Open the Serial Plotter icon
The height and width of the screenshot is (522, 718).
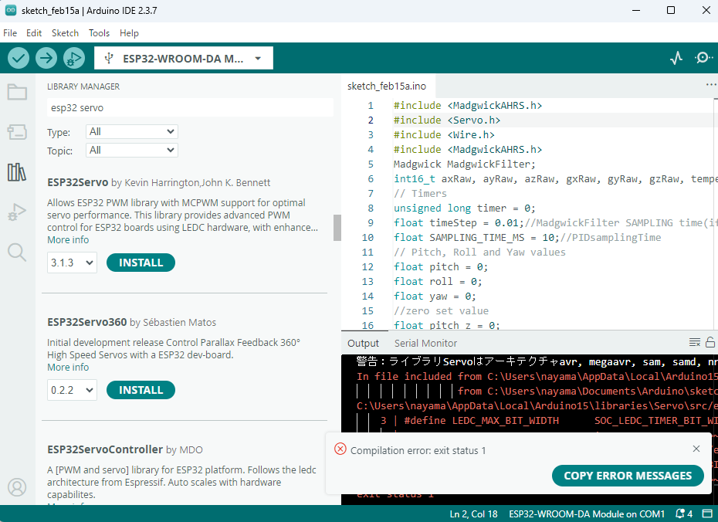pos(676,58)
